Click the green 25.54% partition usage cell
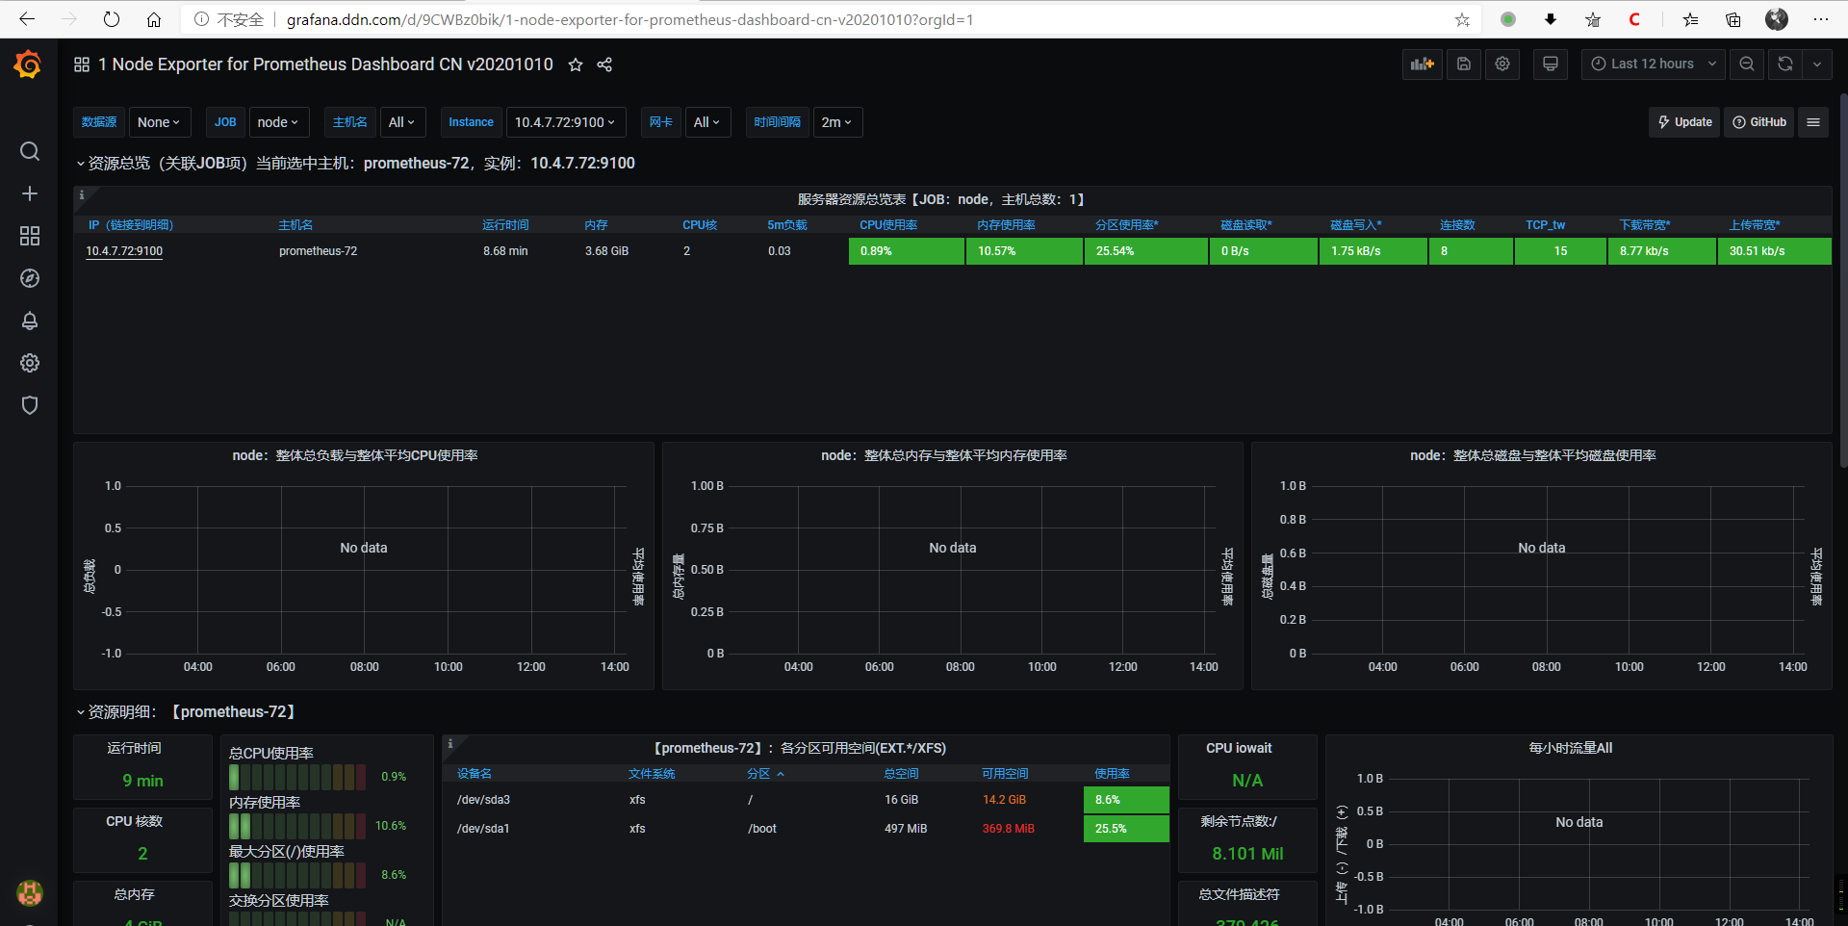The height and width of the screenshot is (926, 1848). pyautogui.click(x=1145, y=251)
